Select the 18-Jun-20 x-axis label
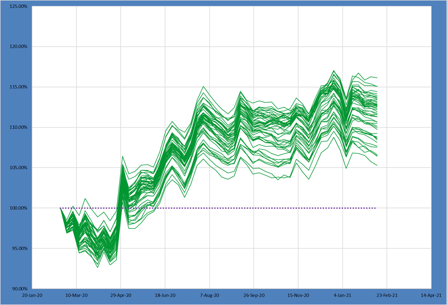This screenshot has width=447, height=305. point(165,295)
